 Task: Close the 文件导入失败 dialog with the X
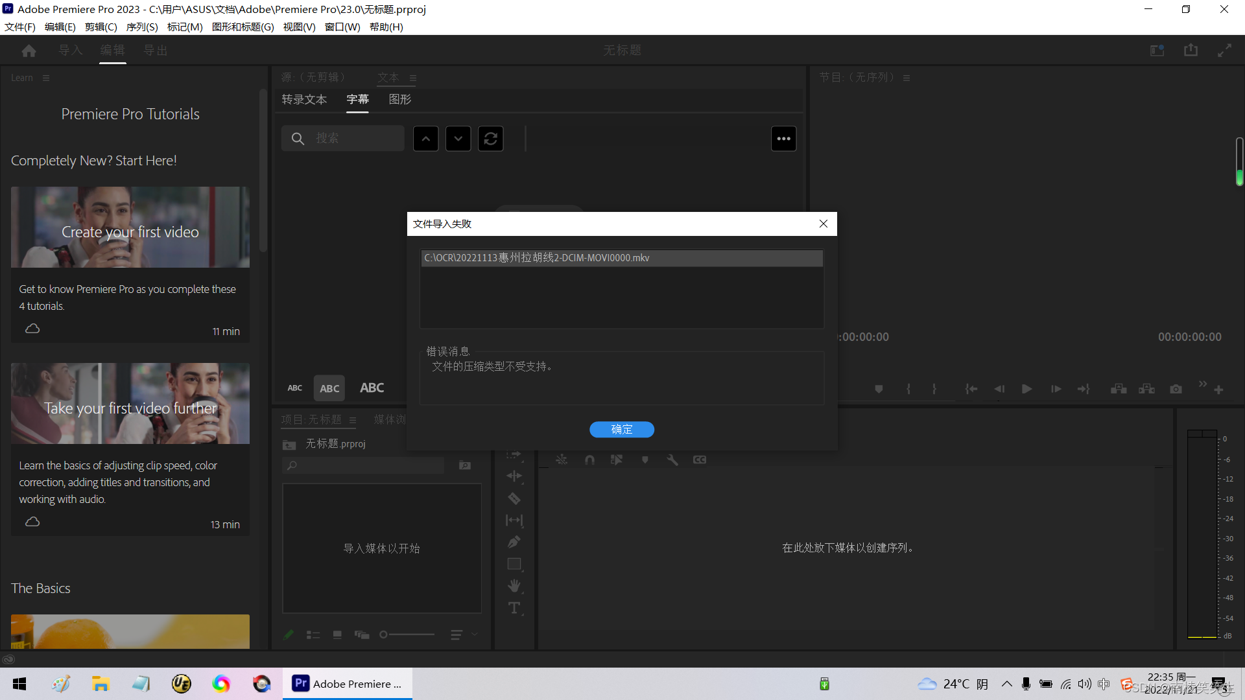824,224
